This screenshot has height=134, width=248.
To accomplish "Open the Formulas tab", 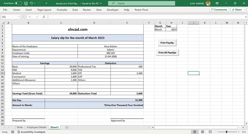I will [x=62, y=10].
